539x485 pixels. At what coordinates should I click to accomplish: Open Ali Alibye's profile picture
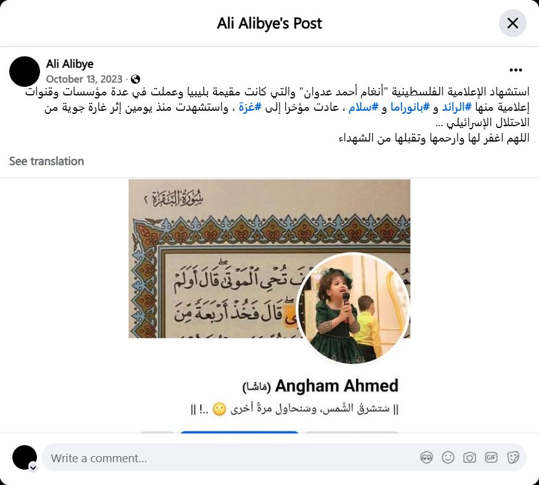25,71
